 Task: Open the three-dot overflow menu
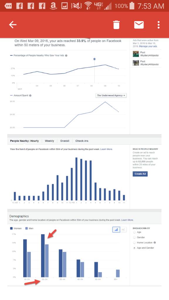pyautogui.click(x=158, y=25)
